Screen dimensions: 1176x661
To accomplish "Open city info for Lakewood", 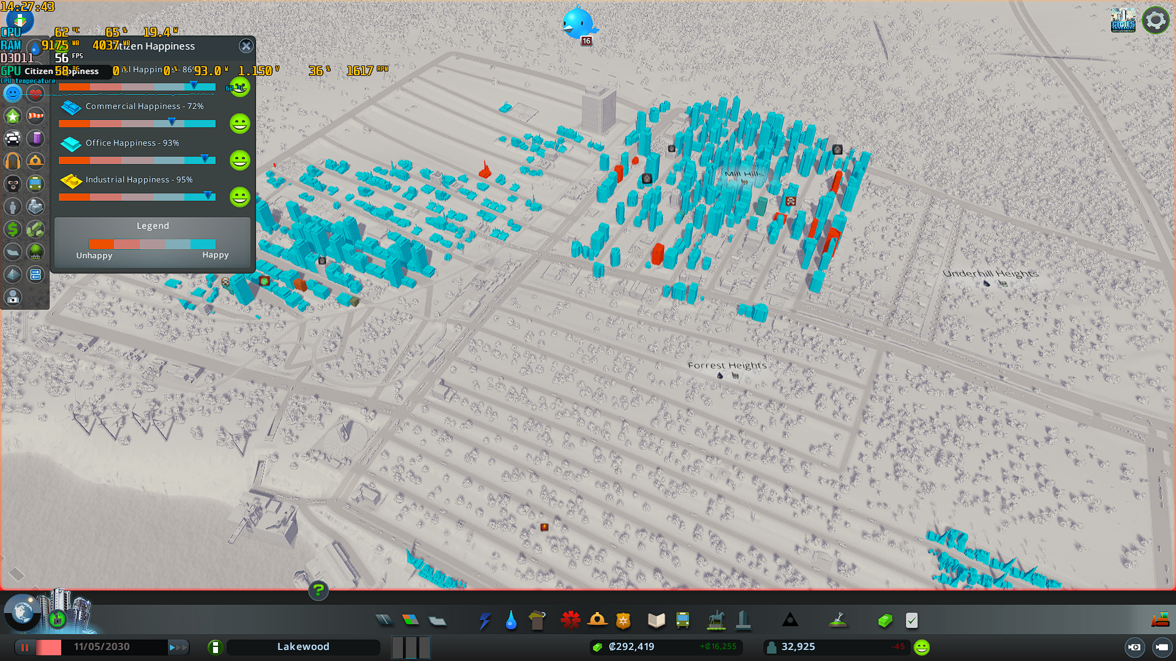I will click(x=215, y=647).
